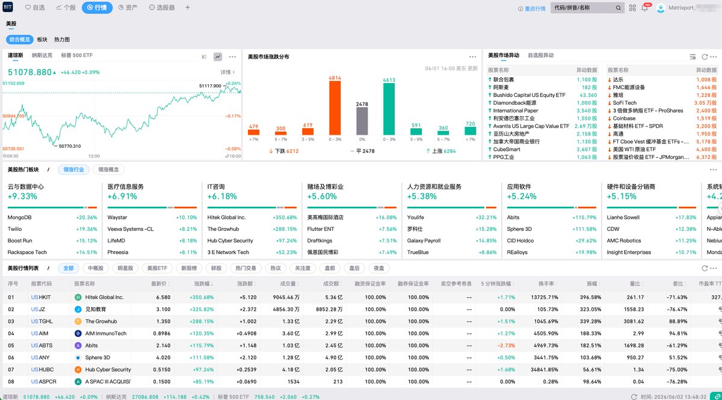Click the 重启行情 link
The width and height of the screenshot is (722, 400).
coord(535,8)
